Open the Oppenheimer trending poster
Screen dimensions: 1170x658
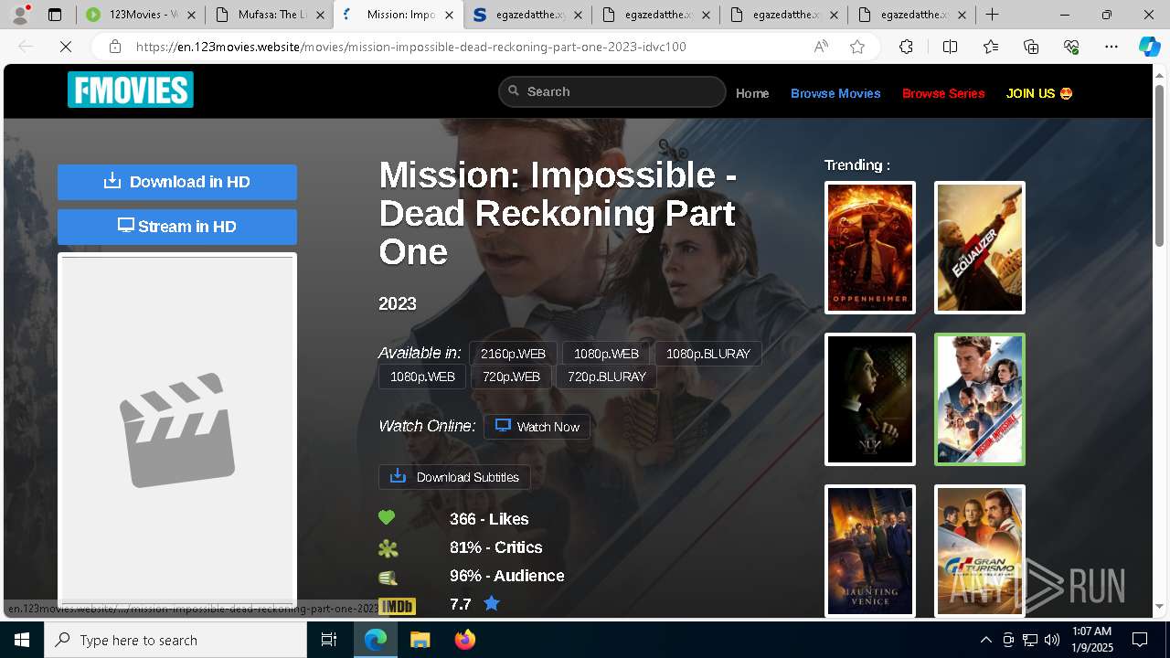pyautogui.click(x=870, y=248)
